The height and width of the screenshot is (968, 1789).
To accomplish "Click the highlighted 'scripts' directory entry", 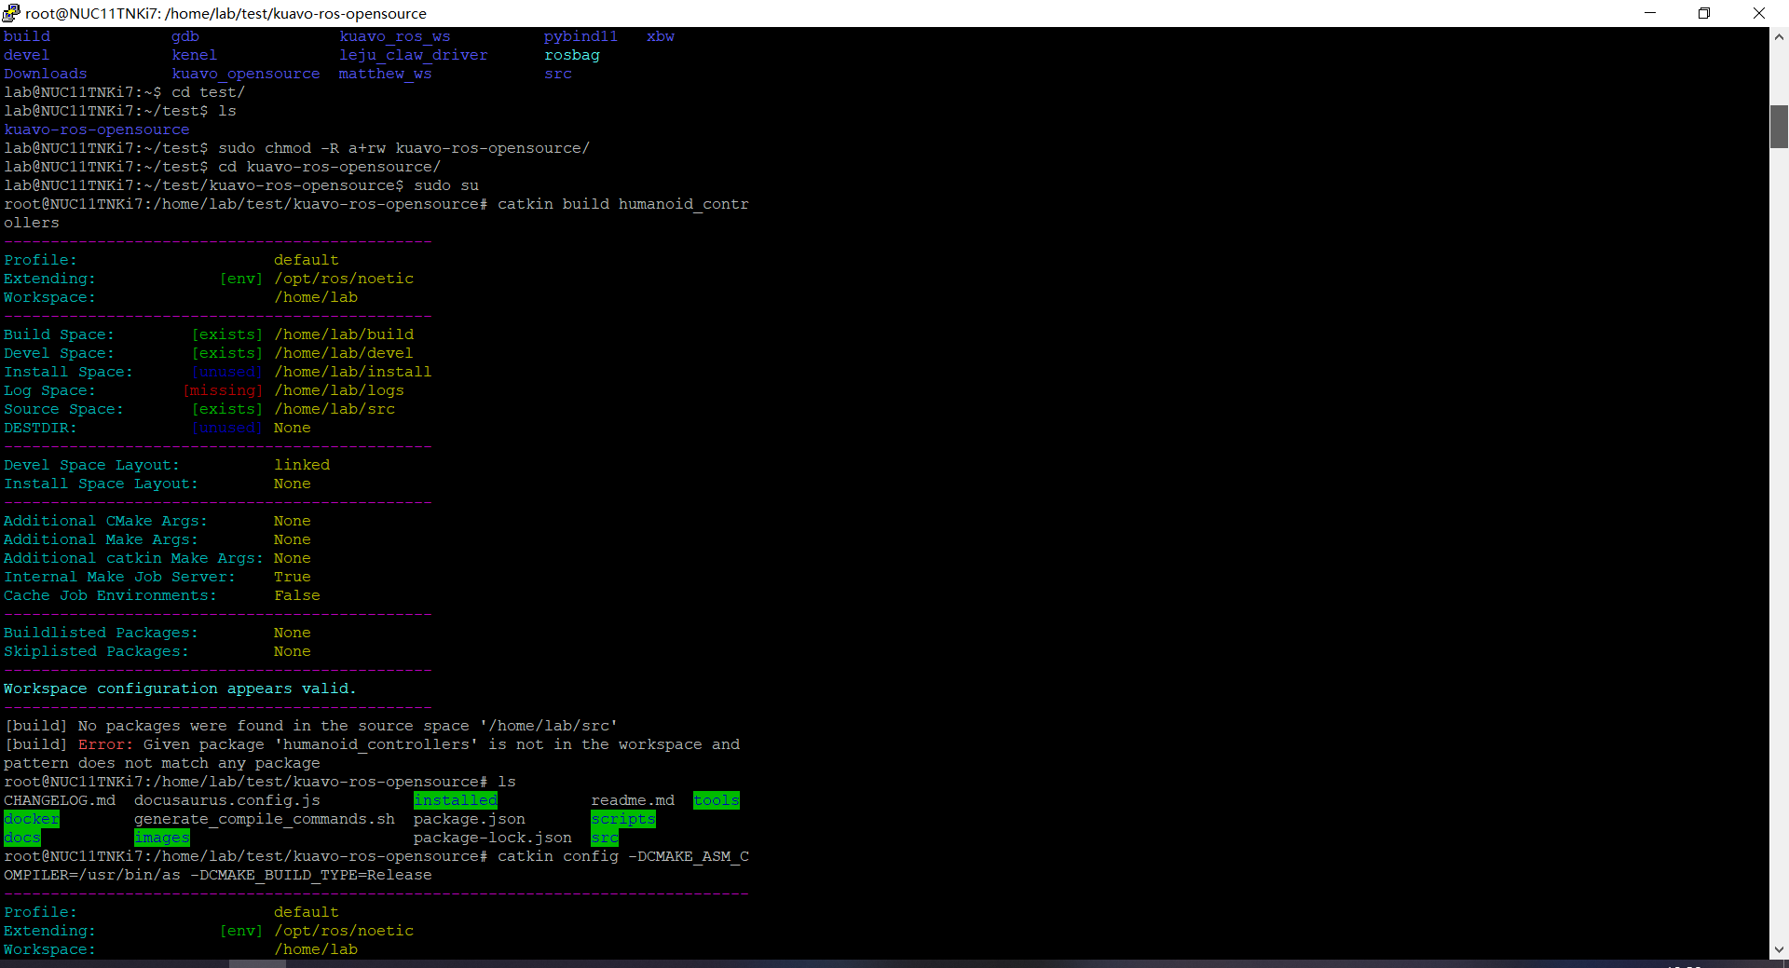I will pos(622,819).
